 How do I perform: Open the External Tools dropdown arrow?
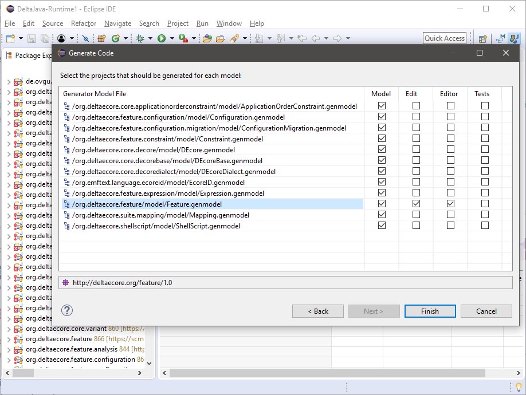194,38
